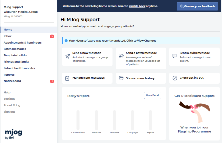Go to Appointments & Reminders

22,43
